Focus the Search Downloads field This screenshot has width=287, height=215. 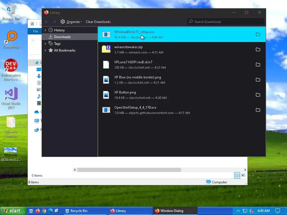pos(226,22)
